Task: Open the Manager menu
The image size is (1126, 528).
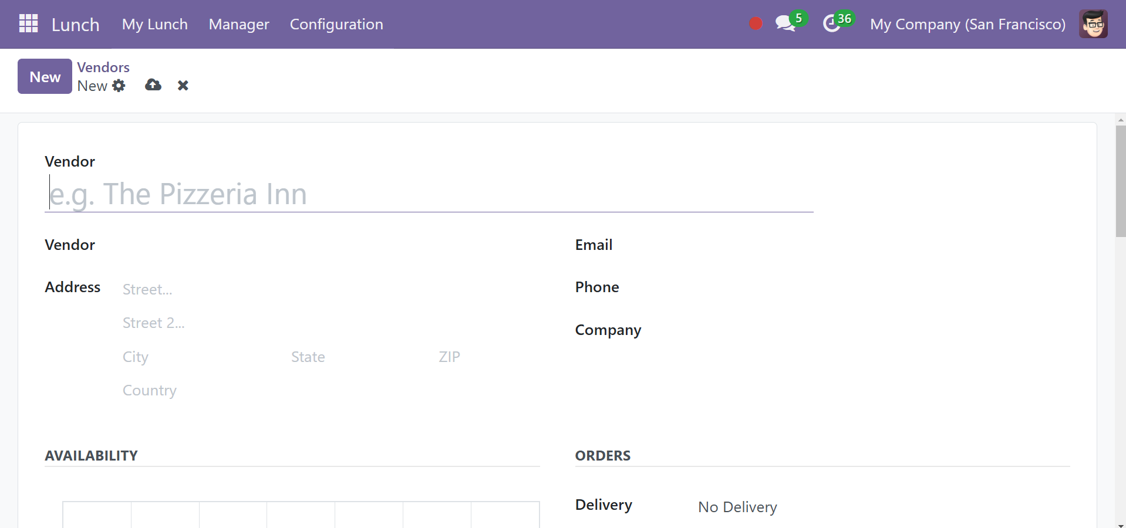Action: (x=239, y=24)
